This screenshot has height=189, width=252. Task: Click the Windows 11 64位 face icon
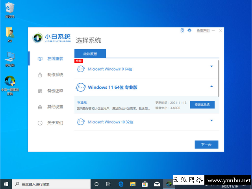81,87
